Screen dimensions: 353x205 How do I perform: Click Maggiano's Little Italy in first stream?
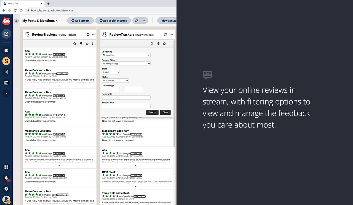coord(38,131)
